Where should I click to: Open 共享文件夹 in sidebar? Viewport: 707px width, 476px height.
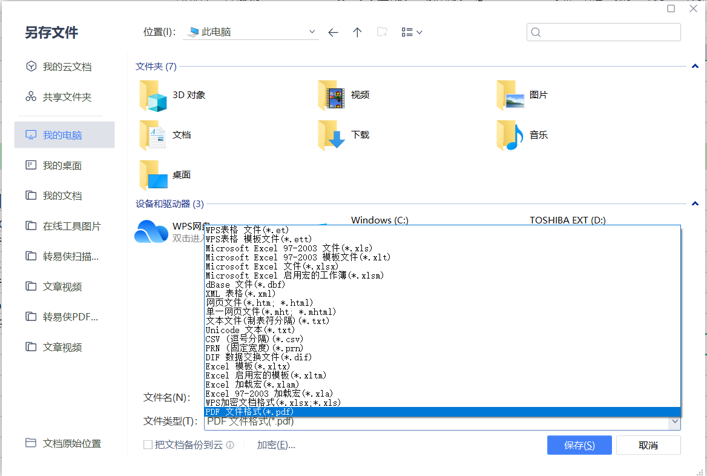(65, 97)
